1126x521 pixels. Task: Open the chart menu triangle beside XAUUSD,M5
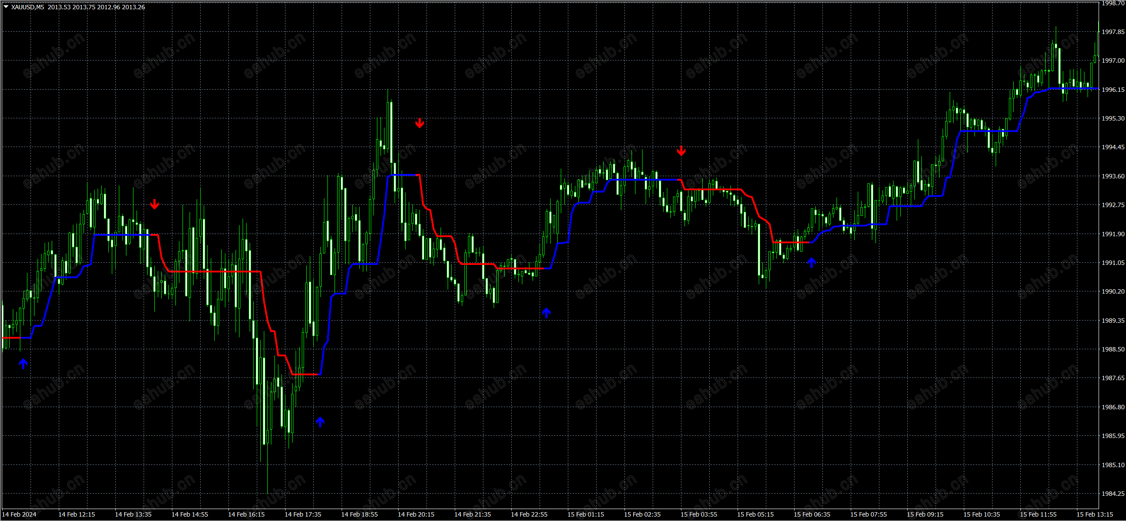point(6,7)
